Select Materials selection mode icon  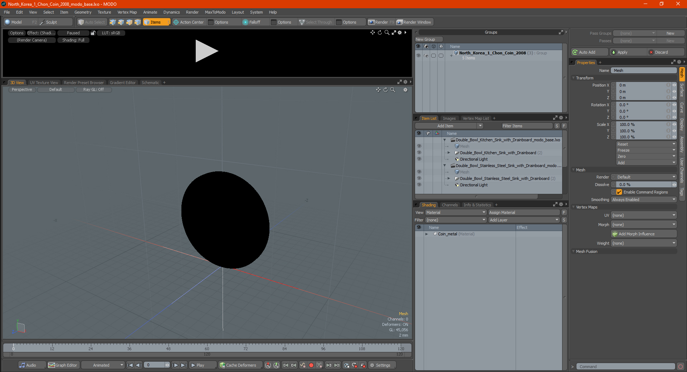coord(137,22)
